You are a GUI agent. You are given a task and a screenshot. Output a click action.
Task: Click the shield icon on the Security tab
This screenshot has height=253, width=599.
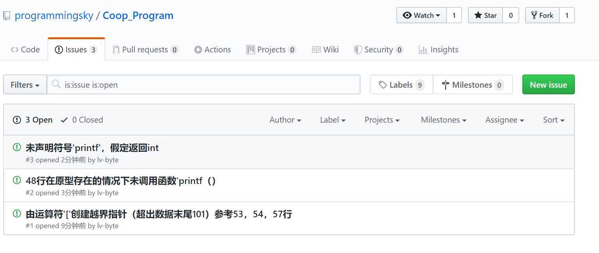(358, 50)
